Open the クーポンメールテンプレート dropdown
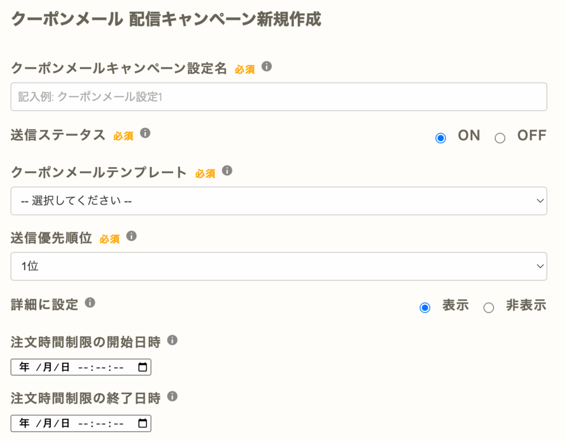This screenshot has height=441, width=565. 279,201
